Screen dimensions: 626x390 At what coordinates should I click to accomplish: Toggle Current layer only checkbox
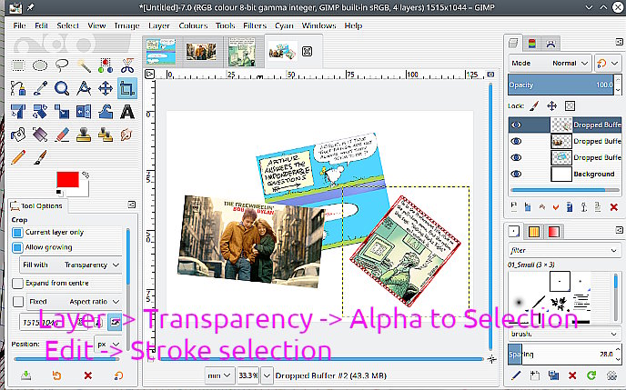(17, 233)
